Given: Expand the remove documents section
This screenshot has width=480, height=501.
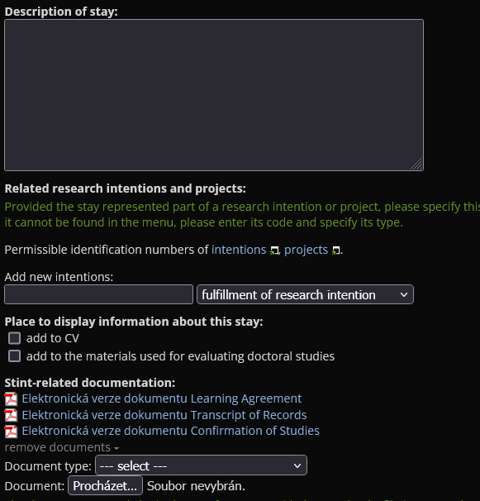Looking at the screenshot, I should click(62, 447).
